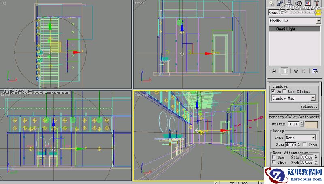Viewport: 324px width, 184px height.
Task: Click Near Attenuation End spinner arrows
Action: click(316, 162)
